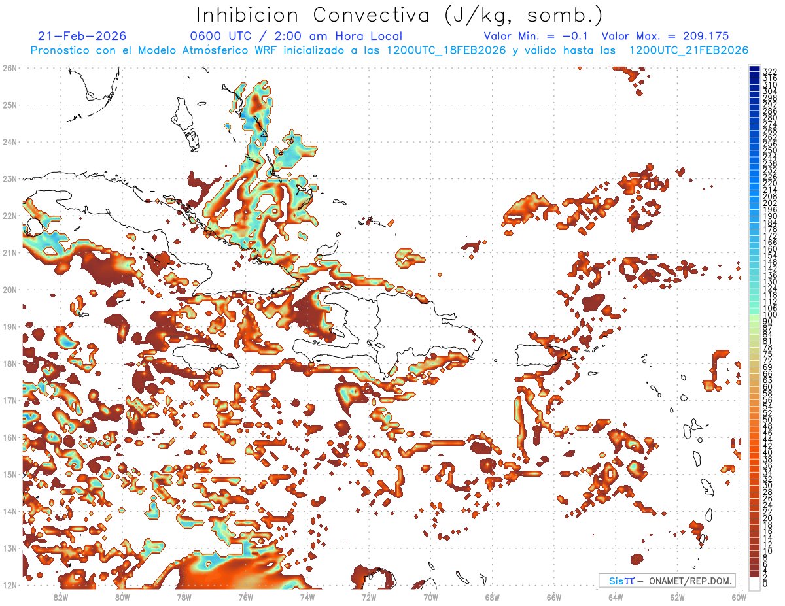Image resolution: width=785 pixels, height=606 pixels.
Task: Click the '17N' latitude label
Action: (x=10, y=400)
